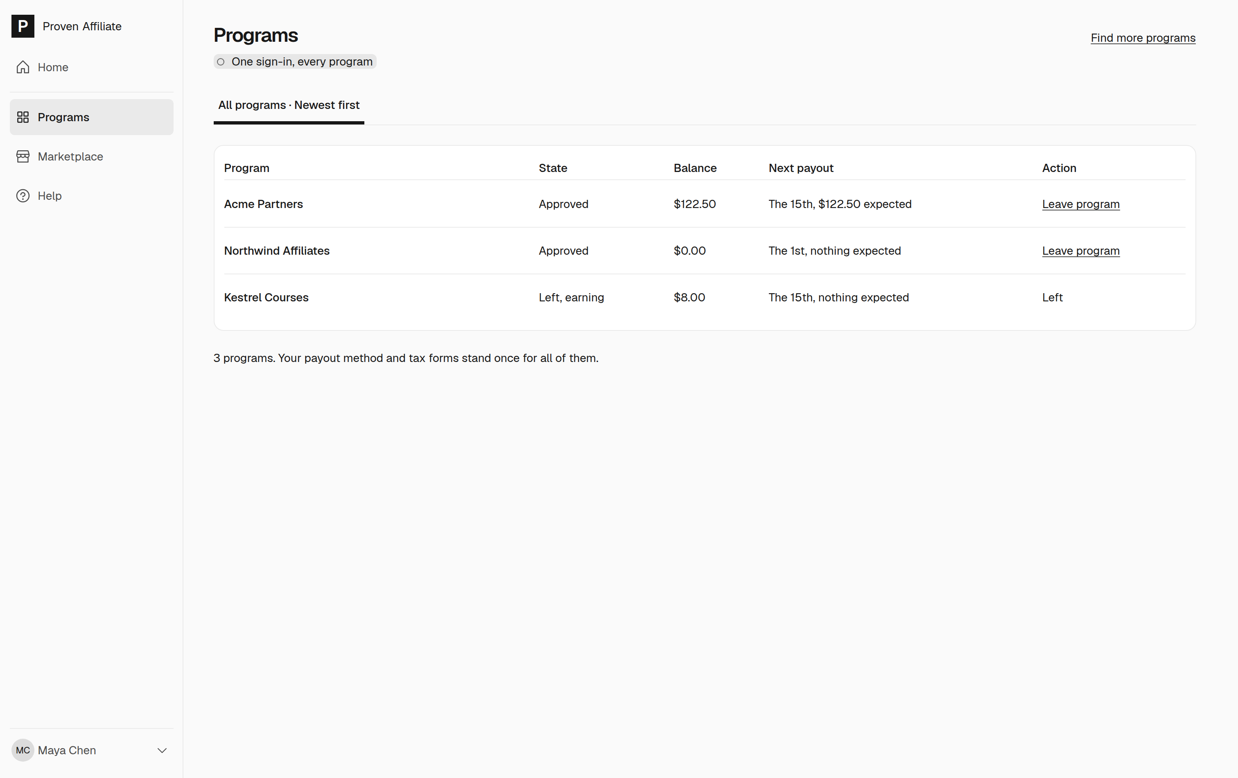Select the Northwind Affiliates program name
The height and width of the screenshot is (778, 1238).
tap(277, 251)
